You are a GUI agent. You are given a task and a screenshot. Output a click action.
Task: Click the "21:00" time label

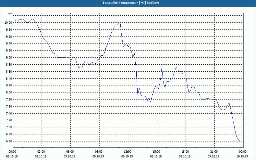click(214, 152)
